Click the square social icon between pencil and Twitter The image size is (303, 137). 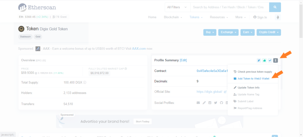[210, 103]
